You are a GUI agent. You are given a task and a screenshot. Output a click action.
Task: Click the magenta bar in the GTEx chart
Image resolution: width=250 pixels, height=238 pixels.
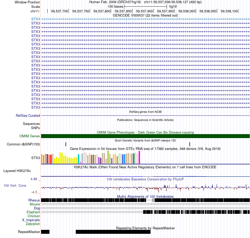click(x=139, y=157)
